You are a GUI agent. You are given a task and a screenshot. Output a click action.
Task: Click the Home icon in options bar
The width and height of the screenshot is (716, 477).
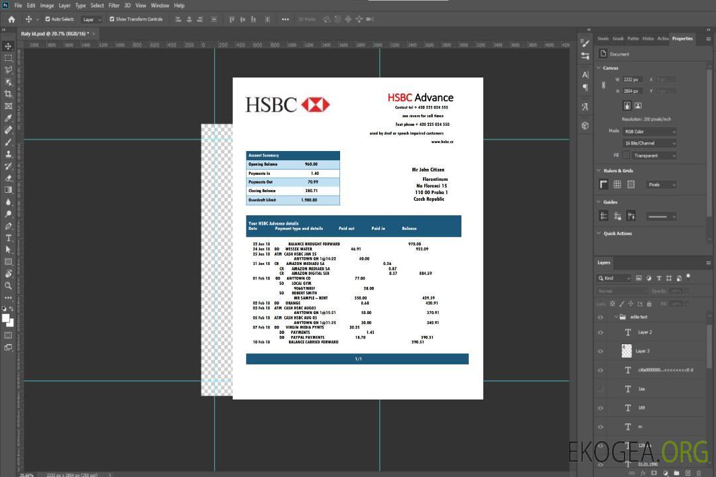(11, 19)
